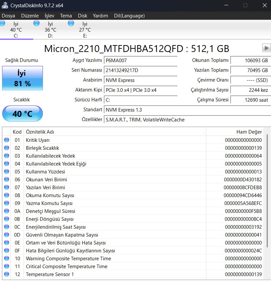Select drive E: at 27 °C
The image size is (271, 282).
[x=85, y=30]
